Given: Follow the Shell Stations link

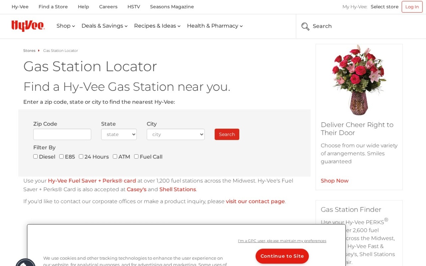Looking at the screenshot, I should tap(177, 189).
